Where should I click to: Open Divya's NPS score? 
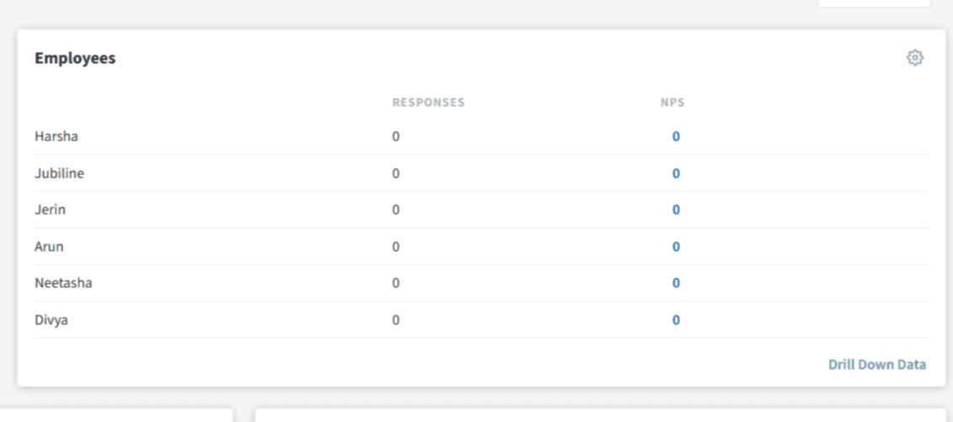[x=676, y=320]
